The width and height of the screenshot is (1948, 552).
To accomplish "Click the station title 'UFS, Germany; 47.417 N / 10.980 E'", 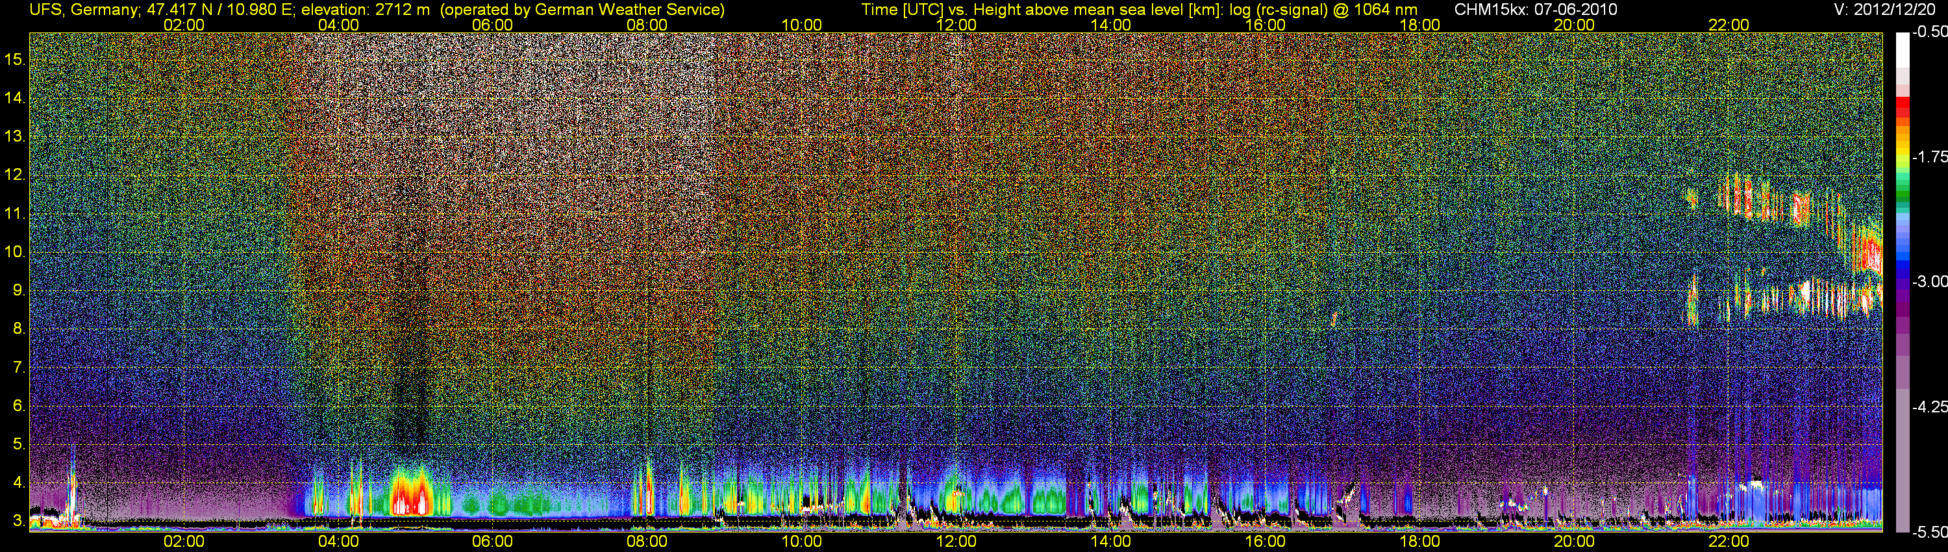I will coord(161,10).
